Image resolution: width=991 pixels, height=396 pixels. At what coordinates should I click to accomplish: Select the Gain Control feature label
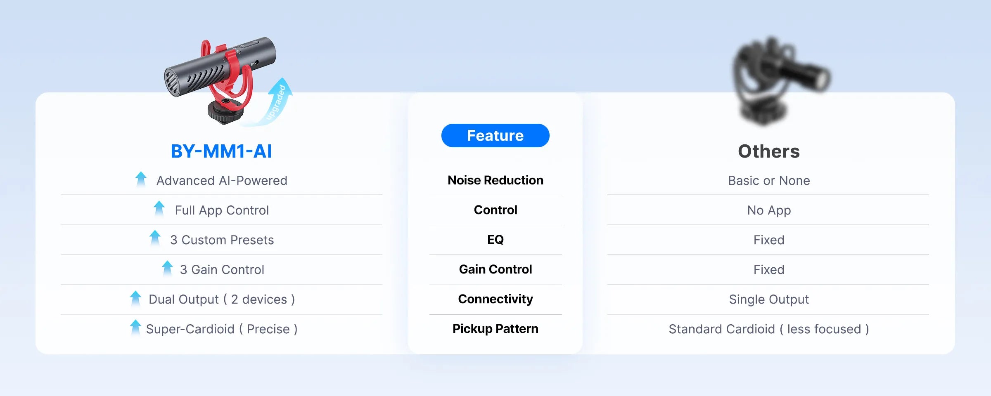pyautogui.click(x=495, y=269)
